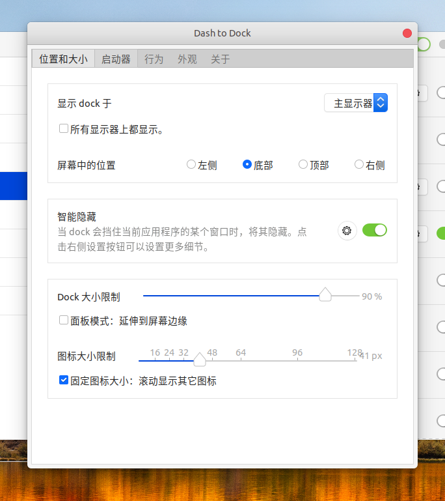Viewport: 445px width, 501px height.
Task: Open the 外观 tab
Action: 187,59
